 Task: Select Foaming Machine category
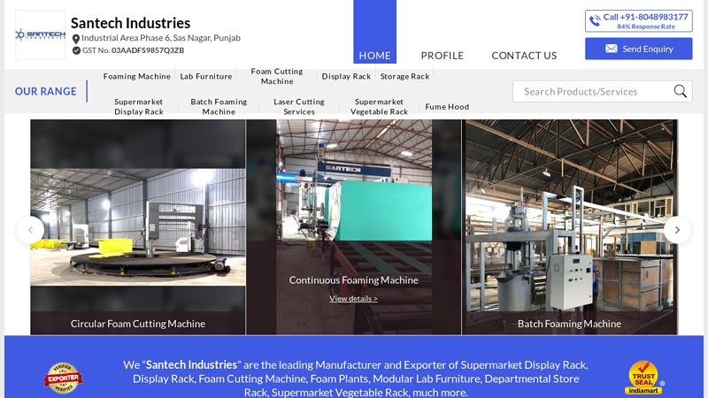pos(137,76)
